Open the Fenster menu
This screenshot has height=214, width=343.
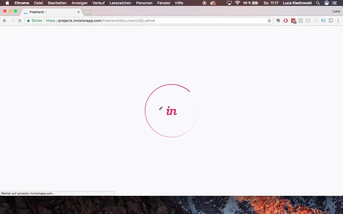click(164, 3)
